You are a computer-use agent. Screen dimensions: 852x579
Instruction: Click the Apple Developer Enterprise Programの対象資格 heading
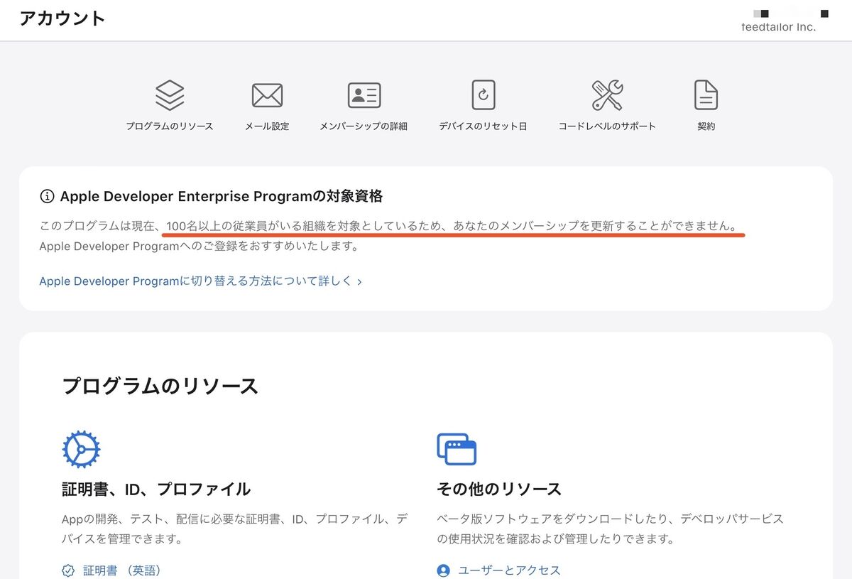(x=222, y=196)
